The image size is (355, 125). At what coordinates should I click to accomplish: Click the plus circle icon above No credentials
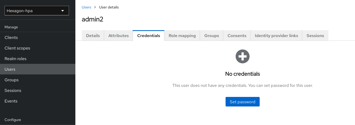tap(243, 56)
